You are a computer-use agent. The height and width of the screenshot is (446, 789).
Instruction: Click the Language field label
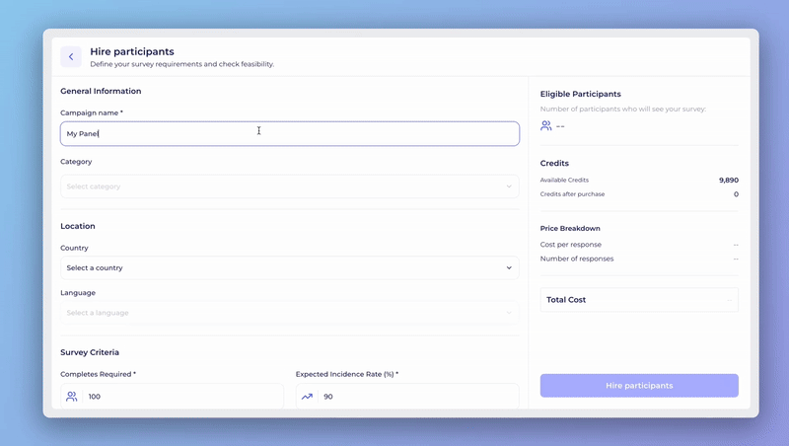(x=78, y=293)
